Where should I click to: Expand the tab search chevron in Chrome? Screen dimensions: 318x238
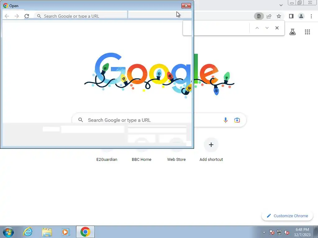click(x=281, y=5)
